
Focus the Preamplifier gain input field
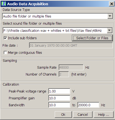coord(59,98)
